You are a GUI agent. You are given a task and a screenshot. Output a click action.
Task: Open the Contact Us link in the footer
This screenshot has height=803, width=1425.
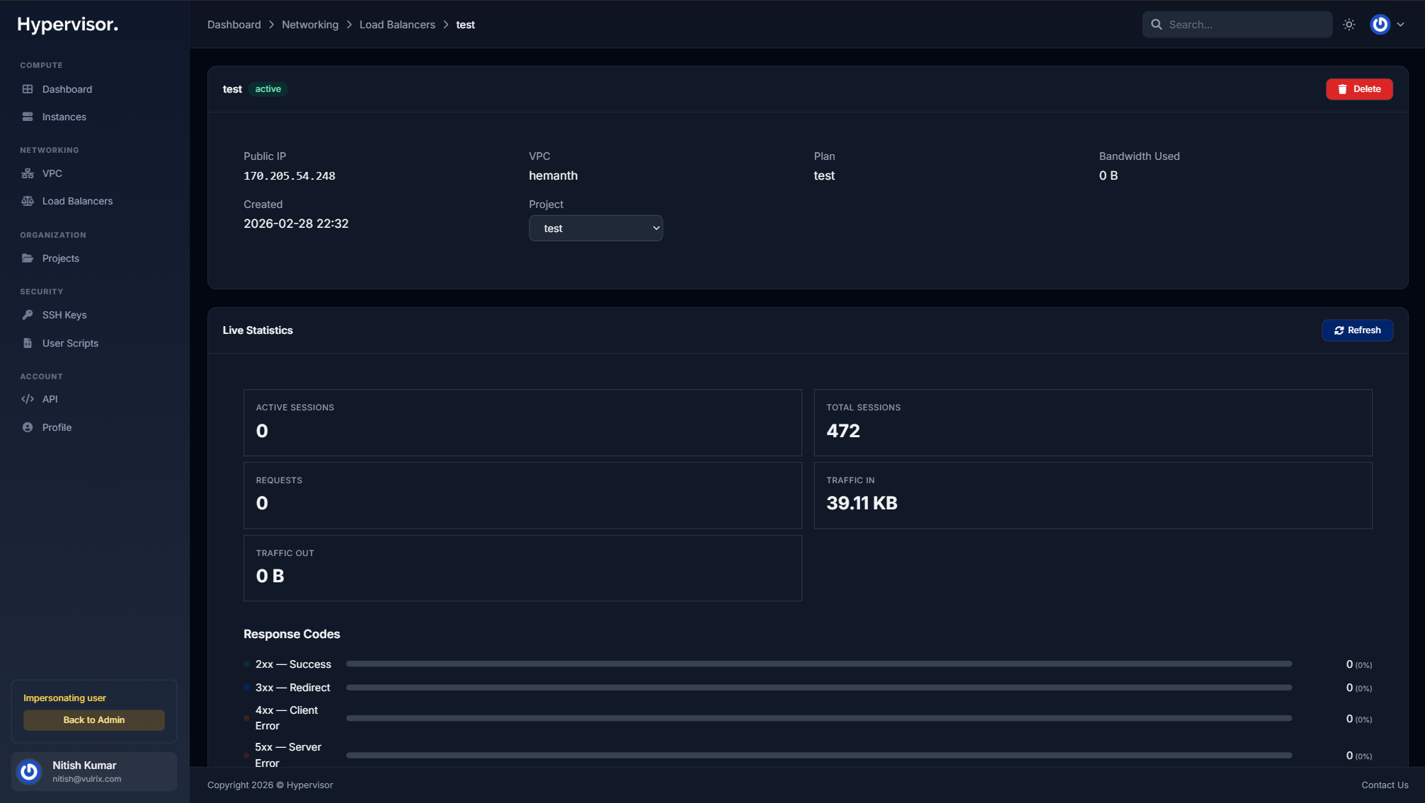click(1385, 785)
